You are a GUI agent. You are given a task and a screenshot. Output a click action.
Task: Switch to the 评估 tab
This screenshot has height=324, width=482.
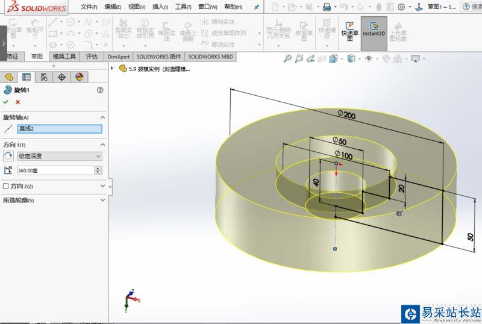(92, 57)
